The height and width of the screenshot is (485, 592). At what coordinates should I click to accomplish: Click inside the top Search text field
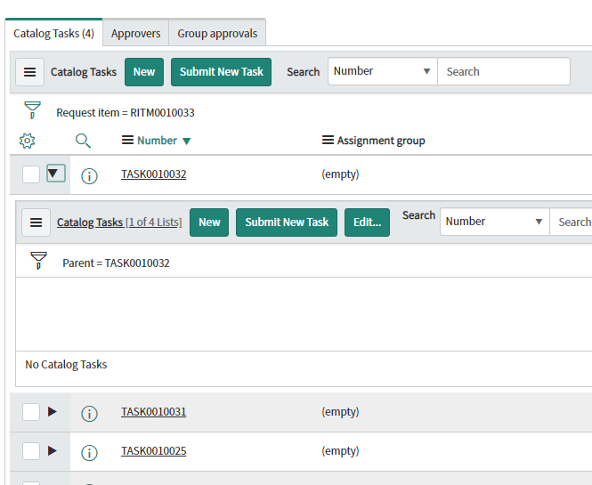point(504,71)
